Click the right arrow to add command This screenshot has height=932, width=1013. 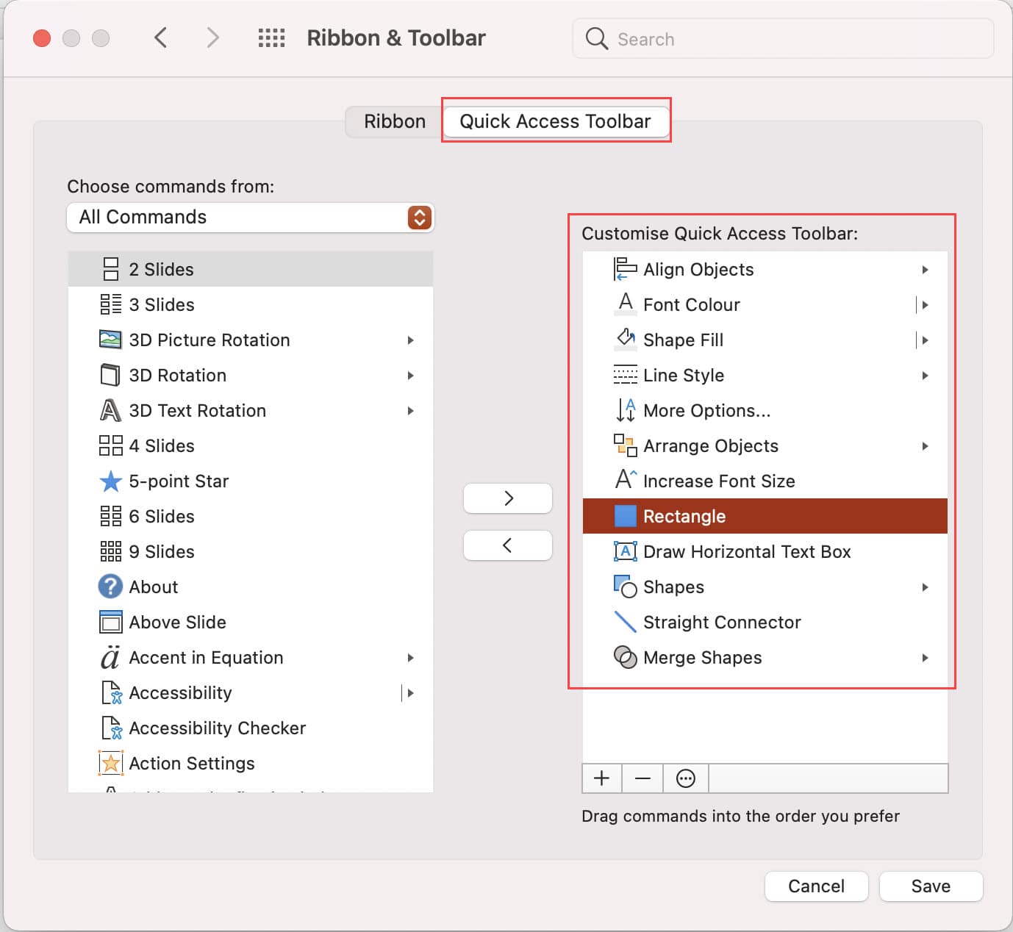click(507, 498)
